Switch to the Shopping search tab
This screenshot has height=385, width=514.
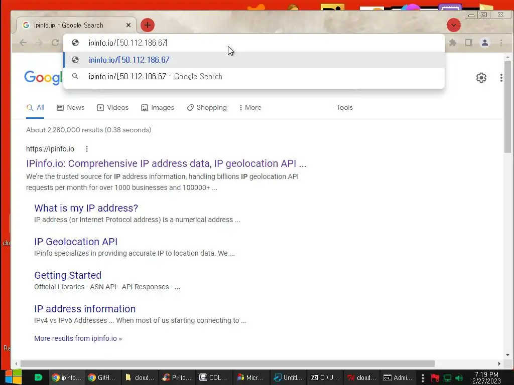tap(207, 108)
